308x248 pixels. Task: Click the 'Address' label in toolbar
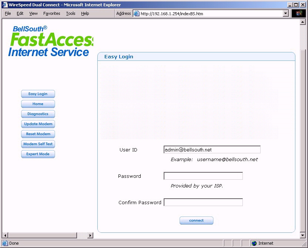tap(124, 13)
